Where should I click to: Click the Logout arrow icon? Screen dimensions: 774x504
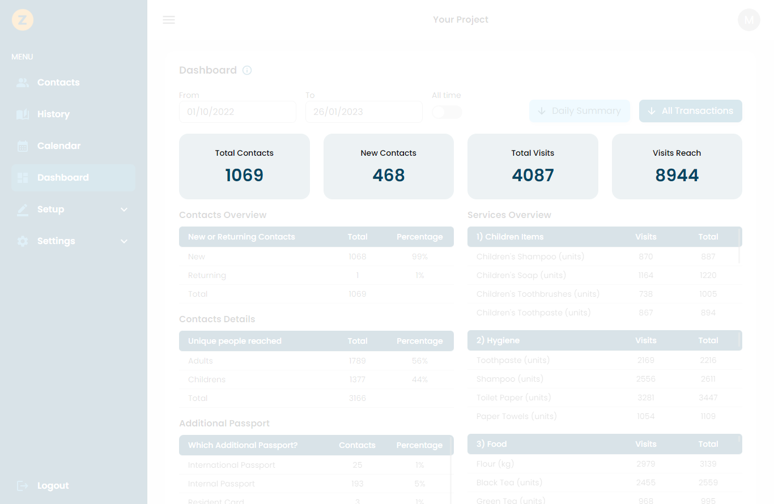22,485
